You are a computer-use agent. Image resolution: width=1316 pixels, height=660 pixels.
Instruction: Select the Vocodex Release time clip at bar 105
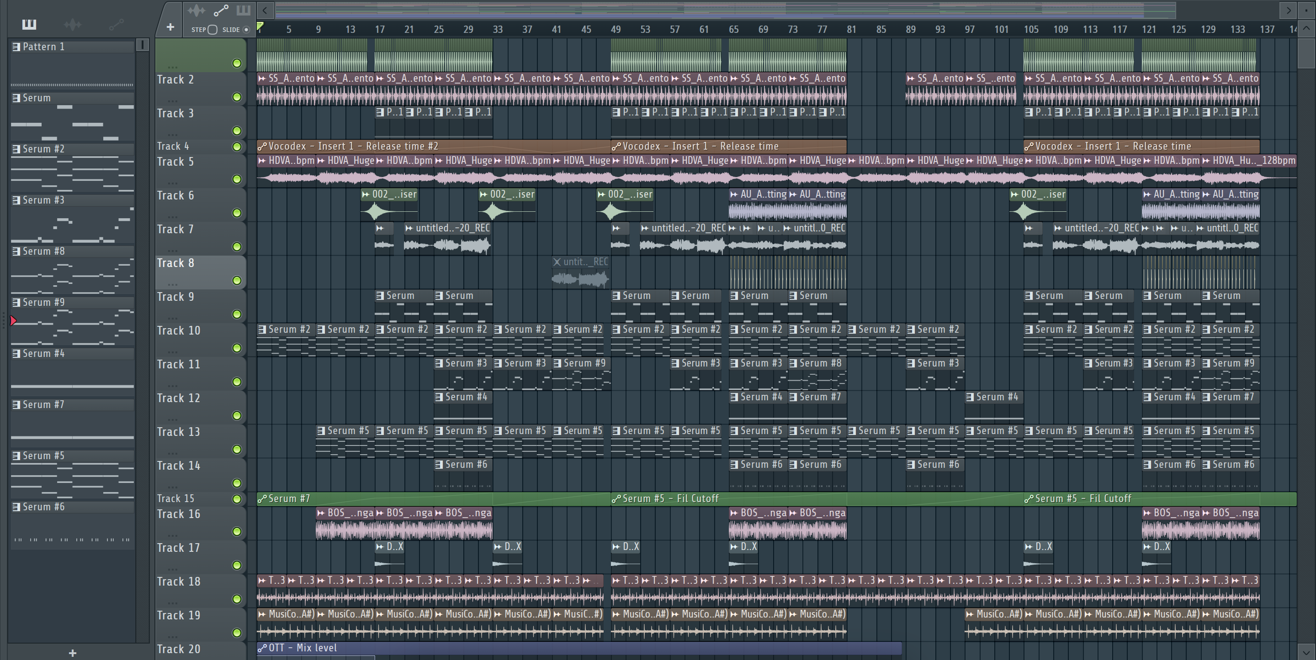[x=1141, y=147]
